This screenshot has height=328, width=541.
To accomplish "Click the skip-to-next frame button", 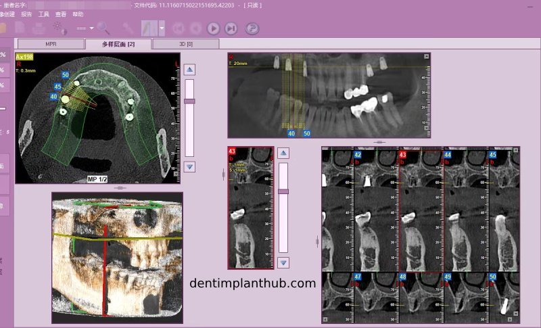I will 231,28.
